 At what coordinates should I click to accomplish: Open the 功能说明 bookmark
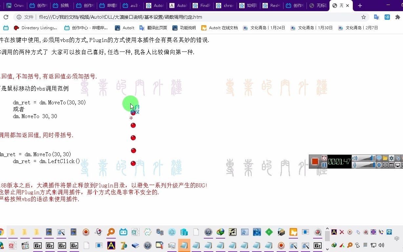(x=188, y=28)
